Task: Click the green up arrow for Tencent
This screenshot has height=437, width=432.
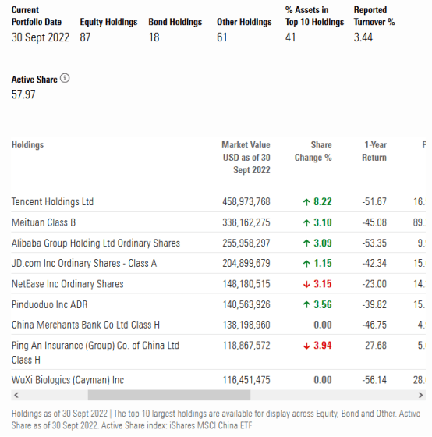Action: [306, 202]
